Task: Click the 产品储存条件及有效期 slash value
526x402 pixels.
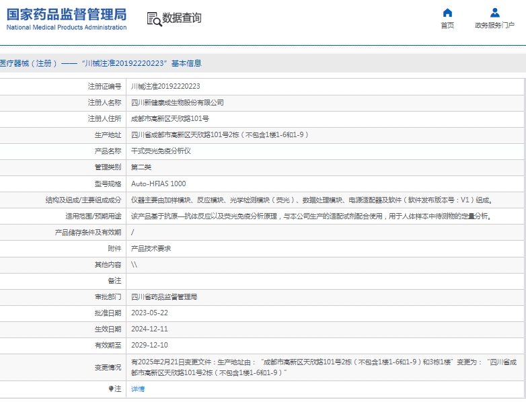Action: point(133,233)
